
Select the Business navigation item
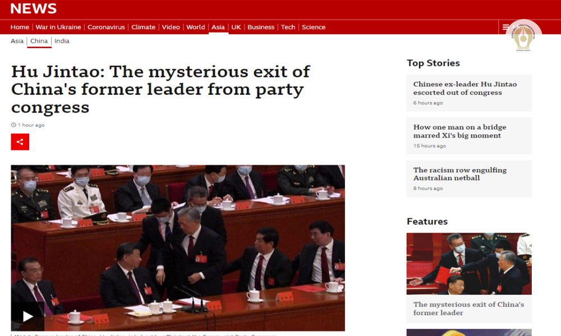261,27
